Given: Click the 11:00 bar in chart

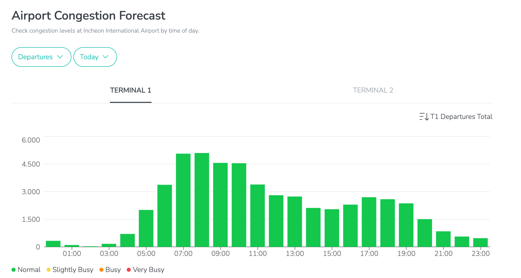Looking at the screenshot, I should (257, 216).
